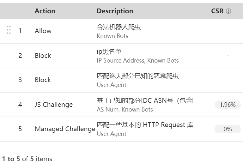
Task: Click the 1 to 5 of 5 items text
Action: tap(27, 159)
